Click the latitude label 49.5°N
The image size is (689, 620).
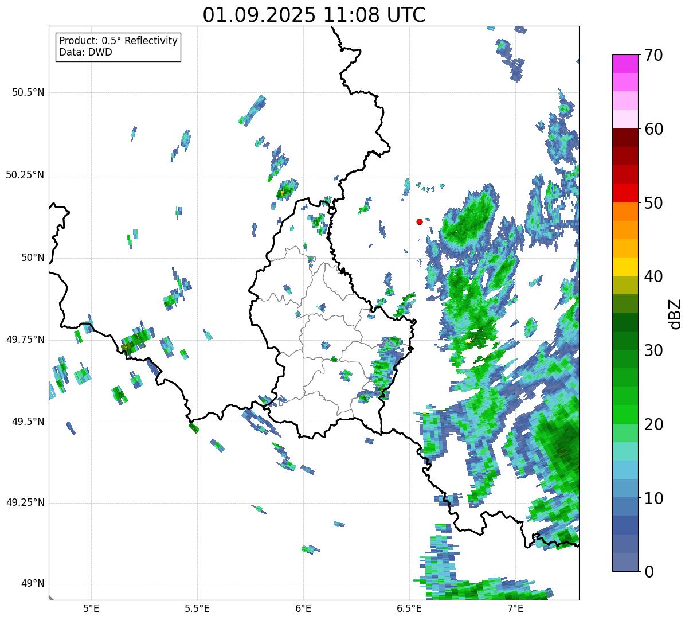(x=28, y=422)
